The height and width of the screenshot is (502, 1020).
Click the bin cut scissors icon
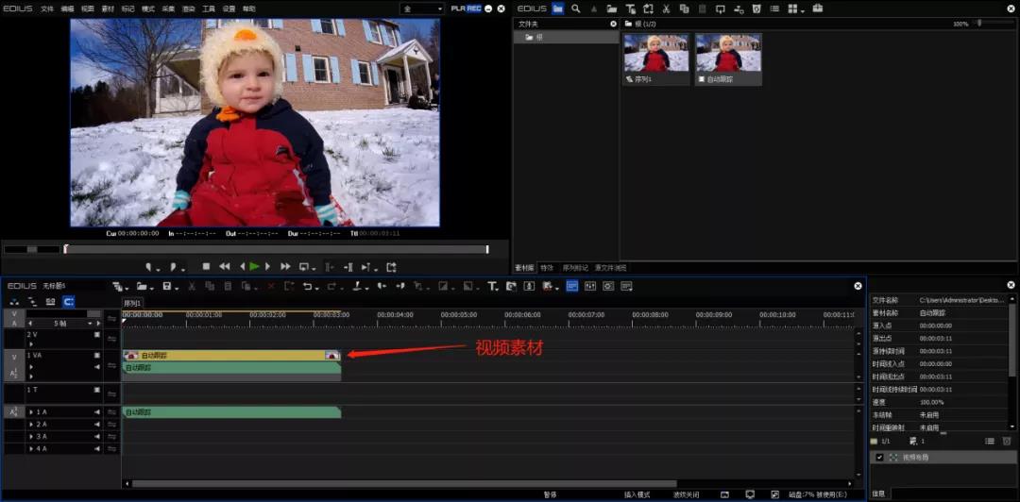666,9
